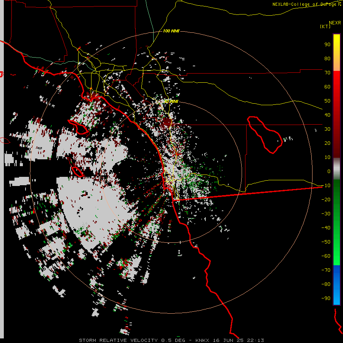This screenshot has width=343, height=343.
Task: Click the "70" value on the velocity scale
Action: [327, 73]
